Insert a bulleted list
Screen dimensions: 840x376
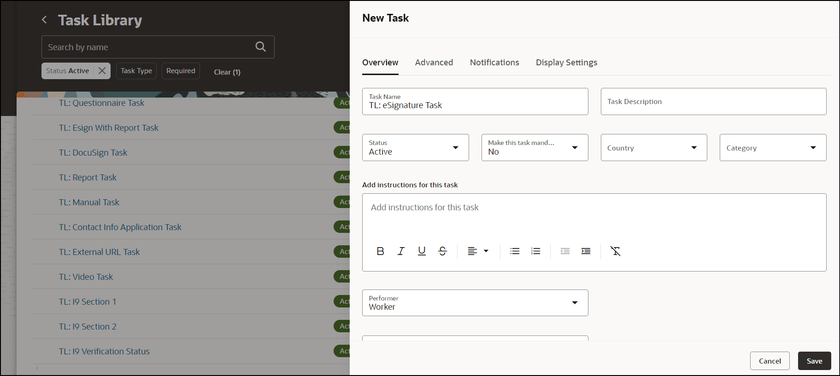(x=515, y=251)
